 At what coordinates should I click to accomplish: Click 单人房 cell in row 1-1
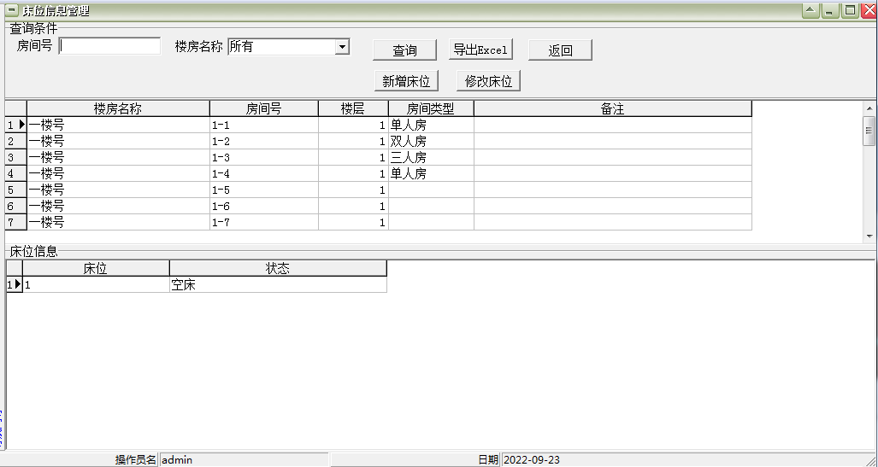[x=431, y=126]
